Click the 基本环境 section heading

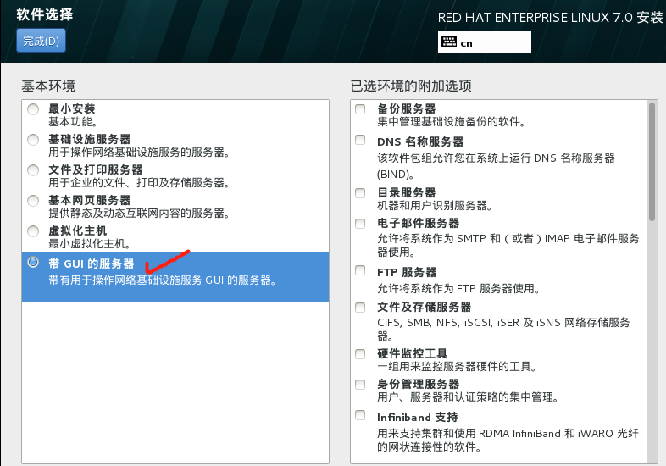(48, 86)
